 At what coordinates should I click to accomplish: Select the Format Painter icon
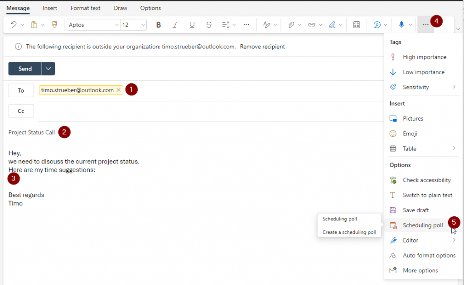pos(54,25)
